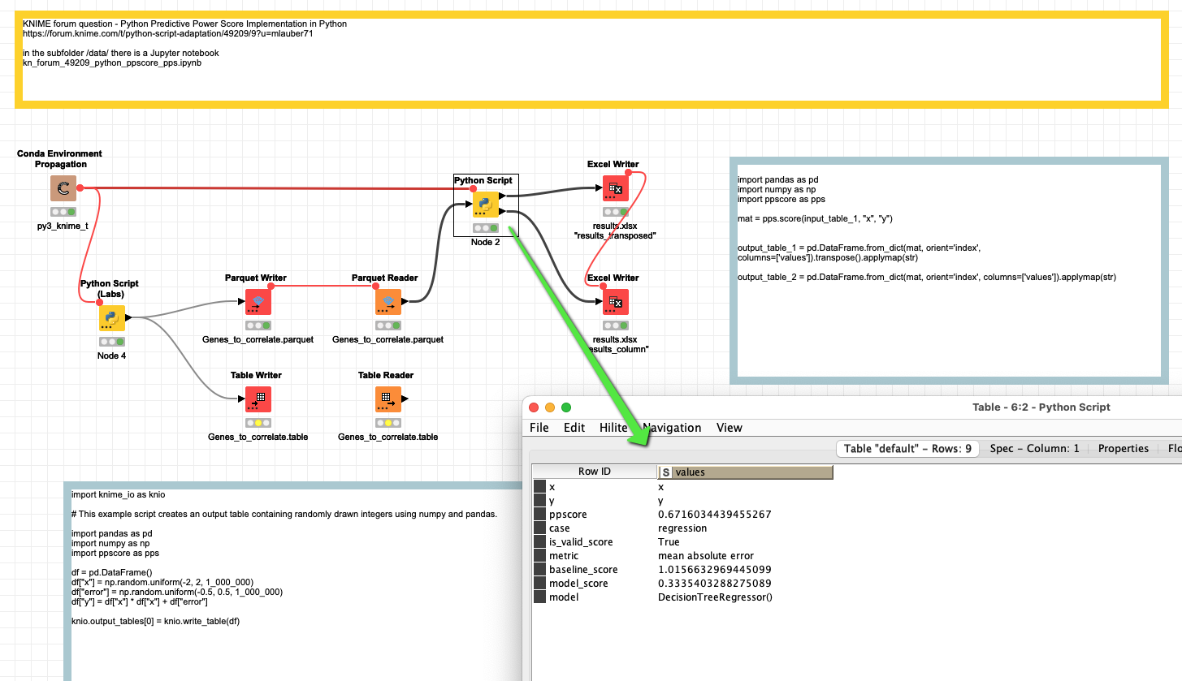Viewport: 1182px width, 681px height.
Task: Select the Table Writer node icon
Action: (x=258, y=399)
